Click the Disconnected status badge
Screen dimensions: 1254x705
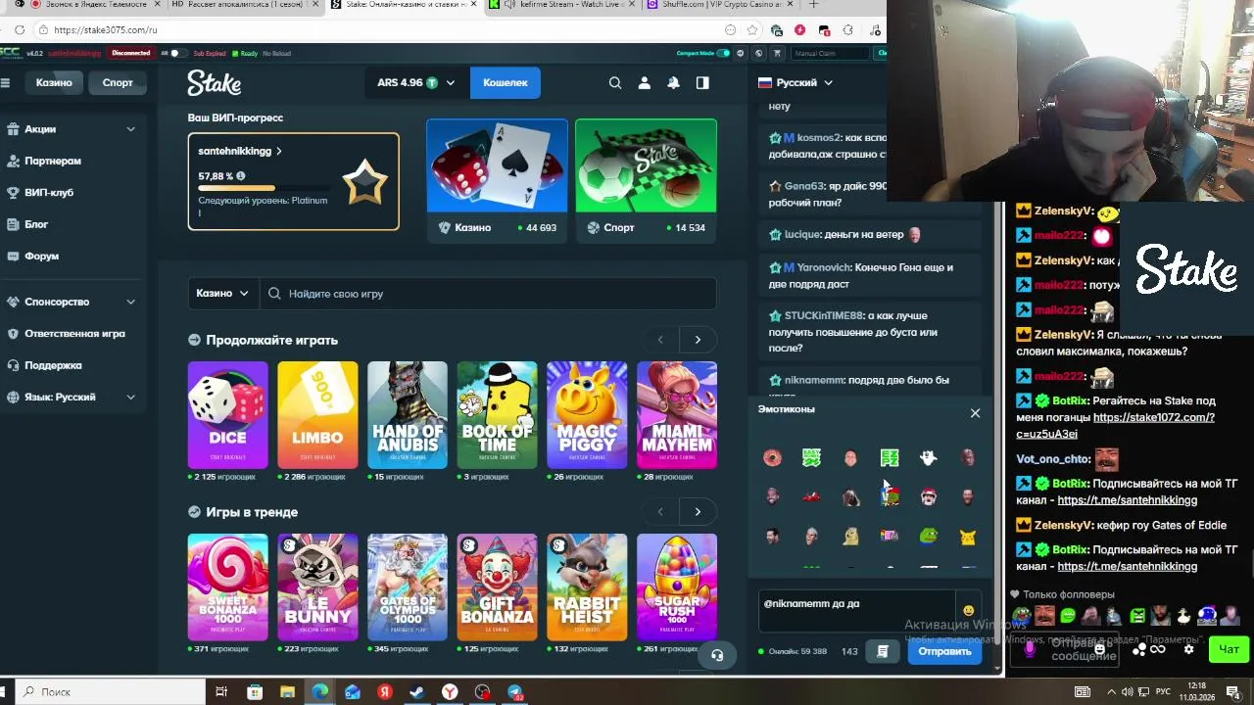point(131,53)
